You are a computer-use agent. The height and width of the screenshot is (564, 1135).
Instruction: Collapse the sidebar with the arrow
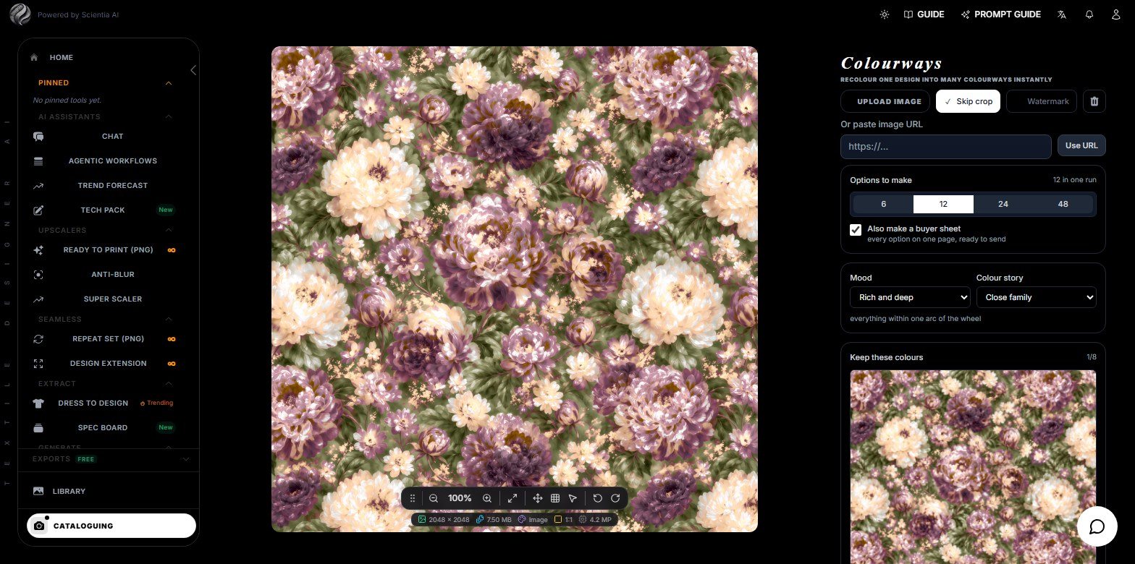(193, 70)
